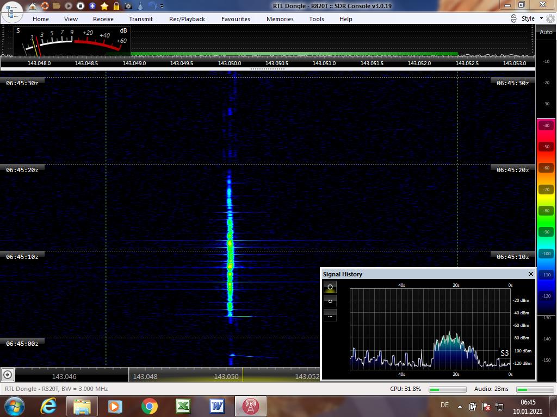Click the Signal History graph area

tap(430, 329)
